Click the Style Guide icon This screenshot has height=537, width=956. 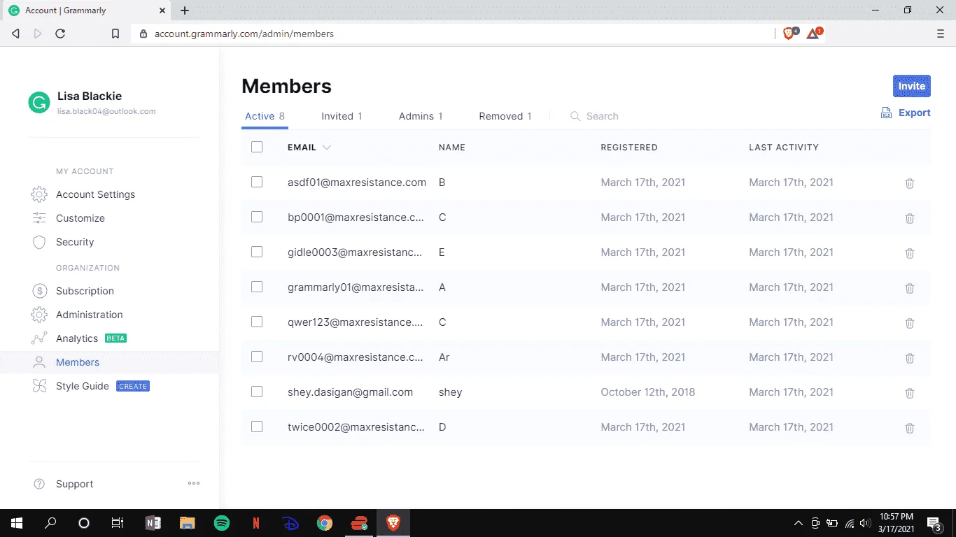pos(39,386)
